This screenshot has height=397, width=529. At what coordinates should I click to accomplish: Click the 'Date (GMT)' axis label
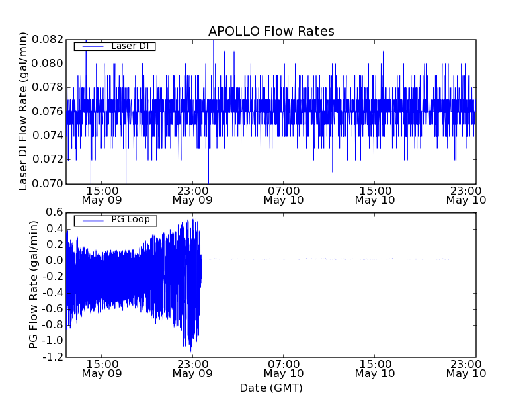point(271,388)
